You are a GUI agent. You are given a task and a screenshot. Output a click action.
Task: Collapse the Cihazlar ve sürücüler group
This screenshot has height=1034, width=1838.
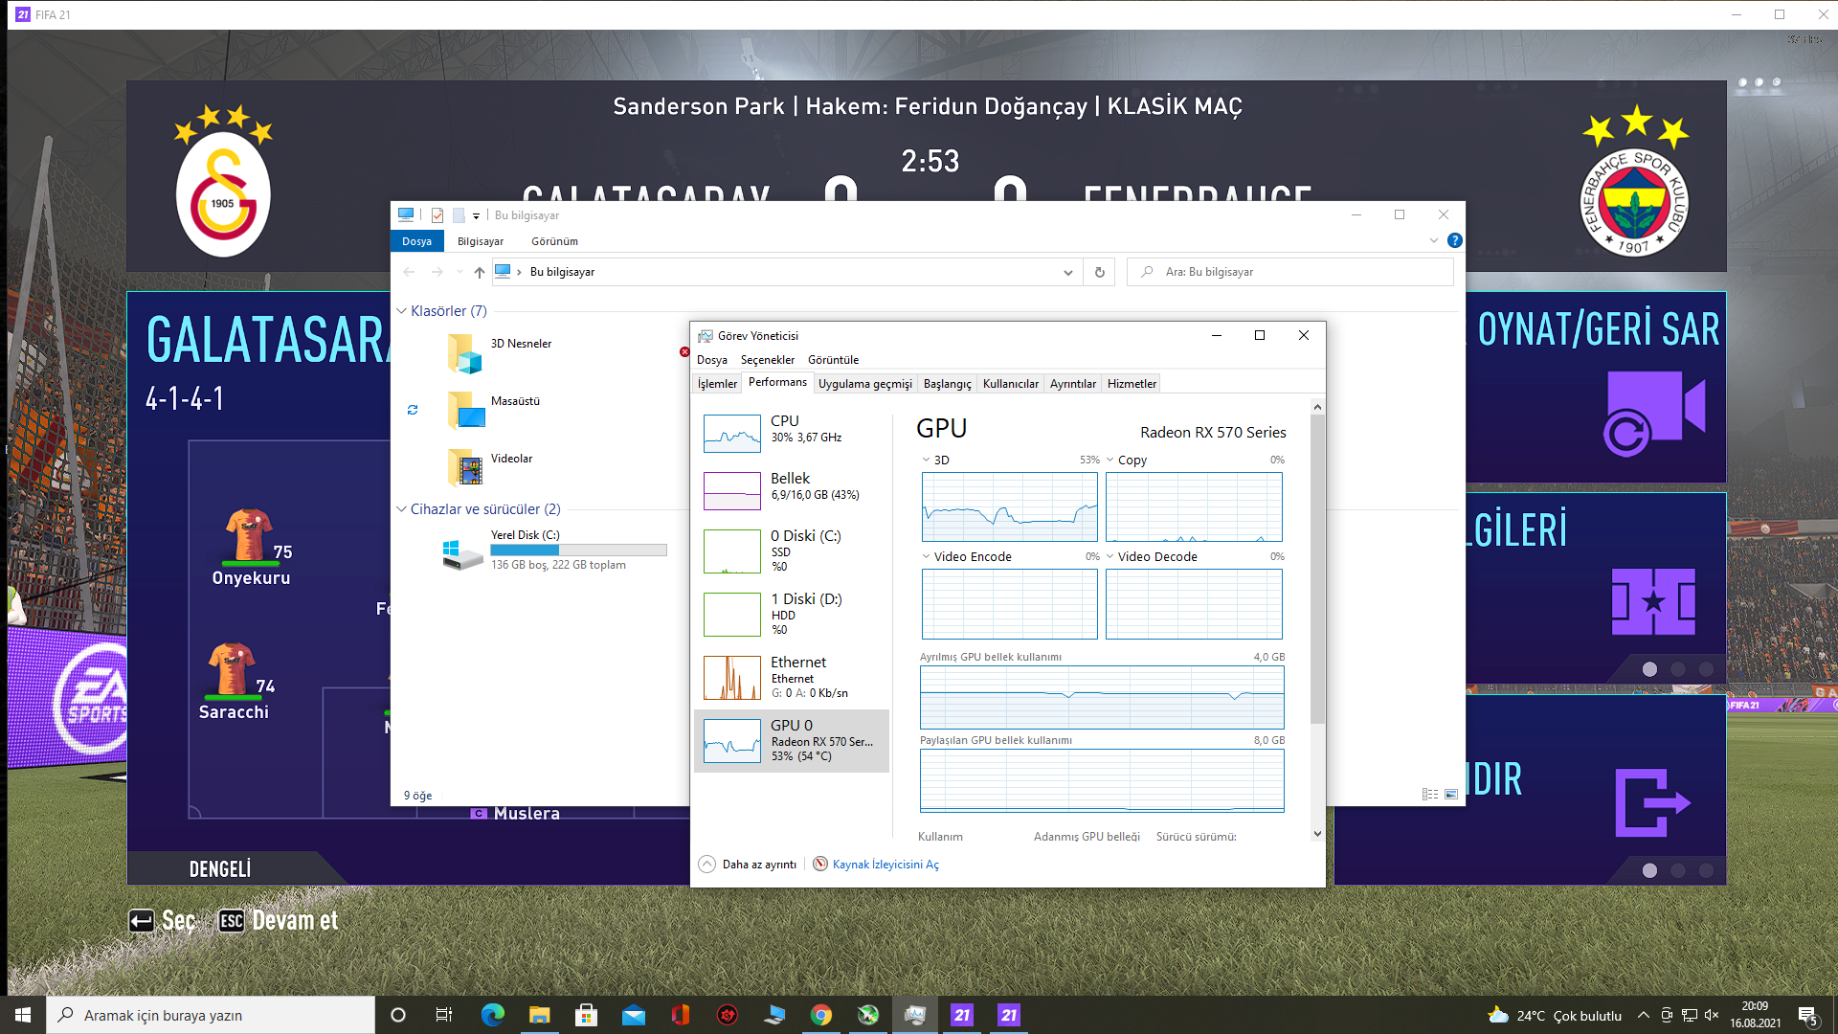tap(402, 509)
